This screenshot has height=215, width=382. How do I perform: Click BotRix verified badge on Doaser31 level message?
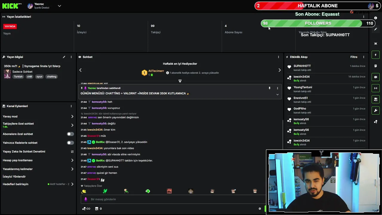pyautogui.click(x=93, y=142)
